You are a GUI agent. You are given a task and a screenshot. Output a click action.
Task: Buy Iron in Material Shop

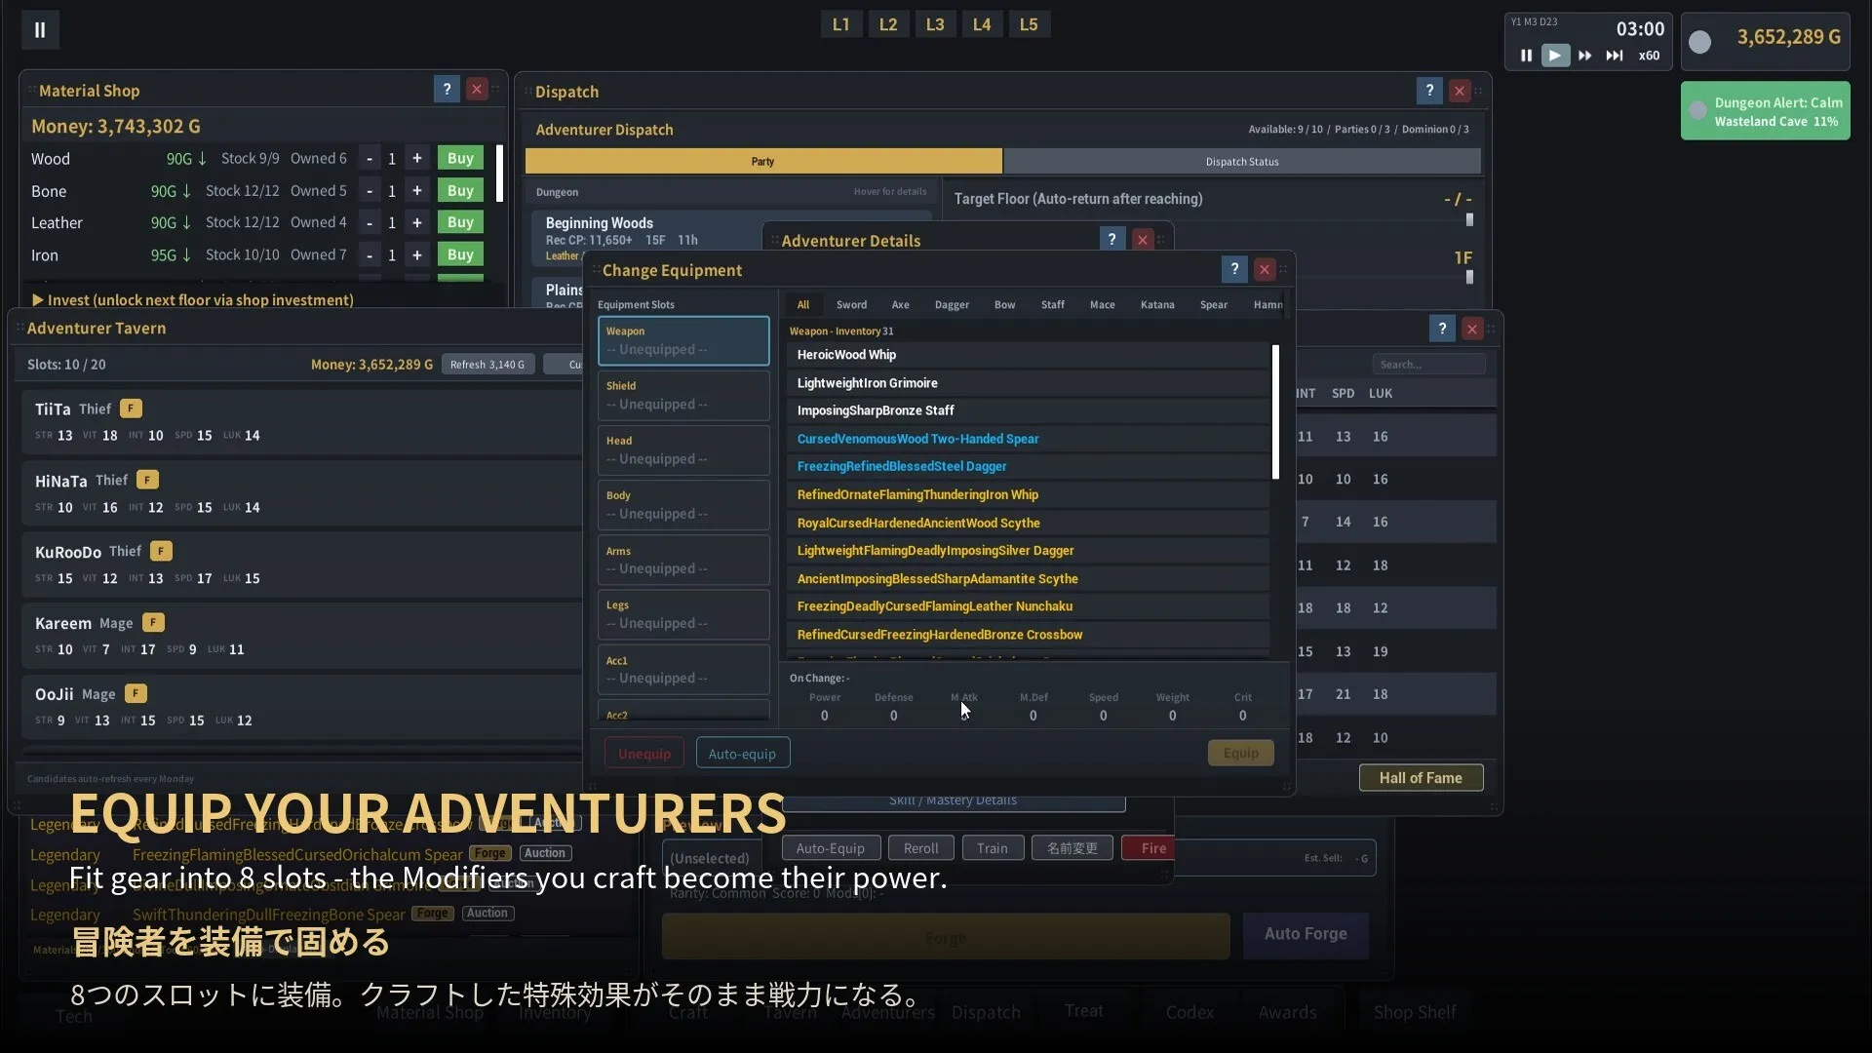460,254
